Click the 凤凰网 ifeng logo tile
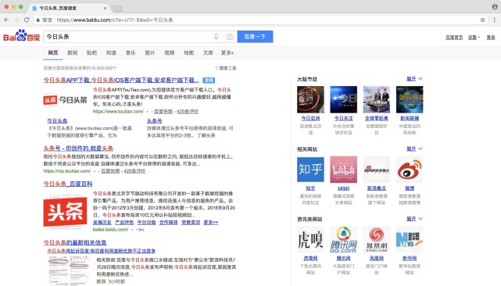The width and height of the screenshot is (501, 286). coord(377,240)
